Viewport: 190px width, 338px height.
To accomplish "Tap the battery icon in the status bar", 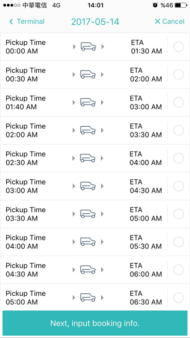I will 181,5.
